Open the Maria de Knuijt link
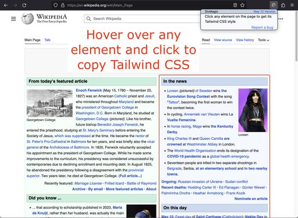Screen dimensions: 298x218 coord(77,210)
